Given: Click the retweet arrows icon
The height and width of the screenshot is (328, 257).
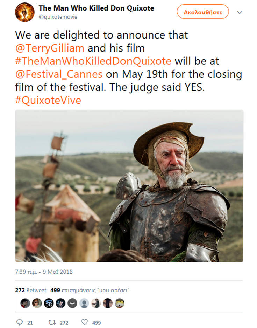Looking at the screenshot, I should point(52,322).
